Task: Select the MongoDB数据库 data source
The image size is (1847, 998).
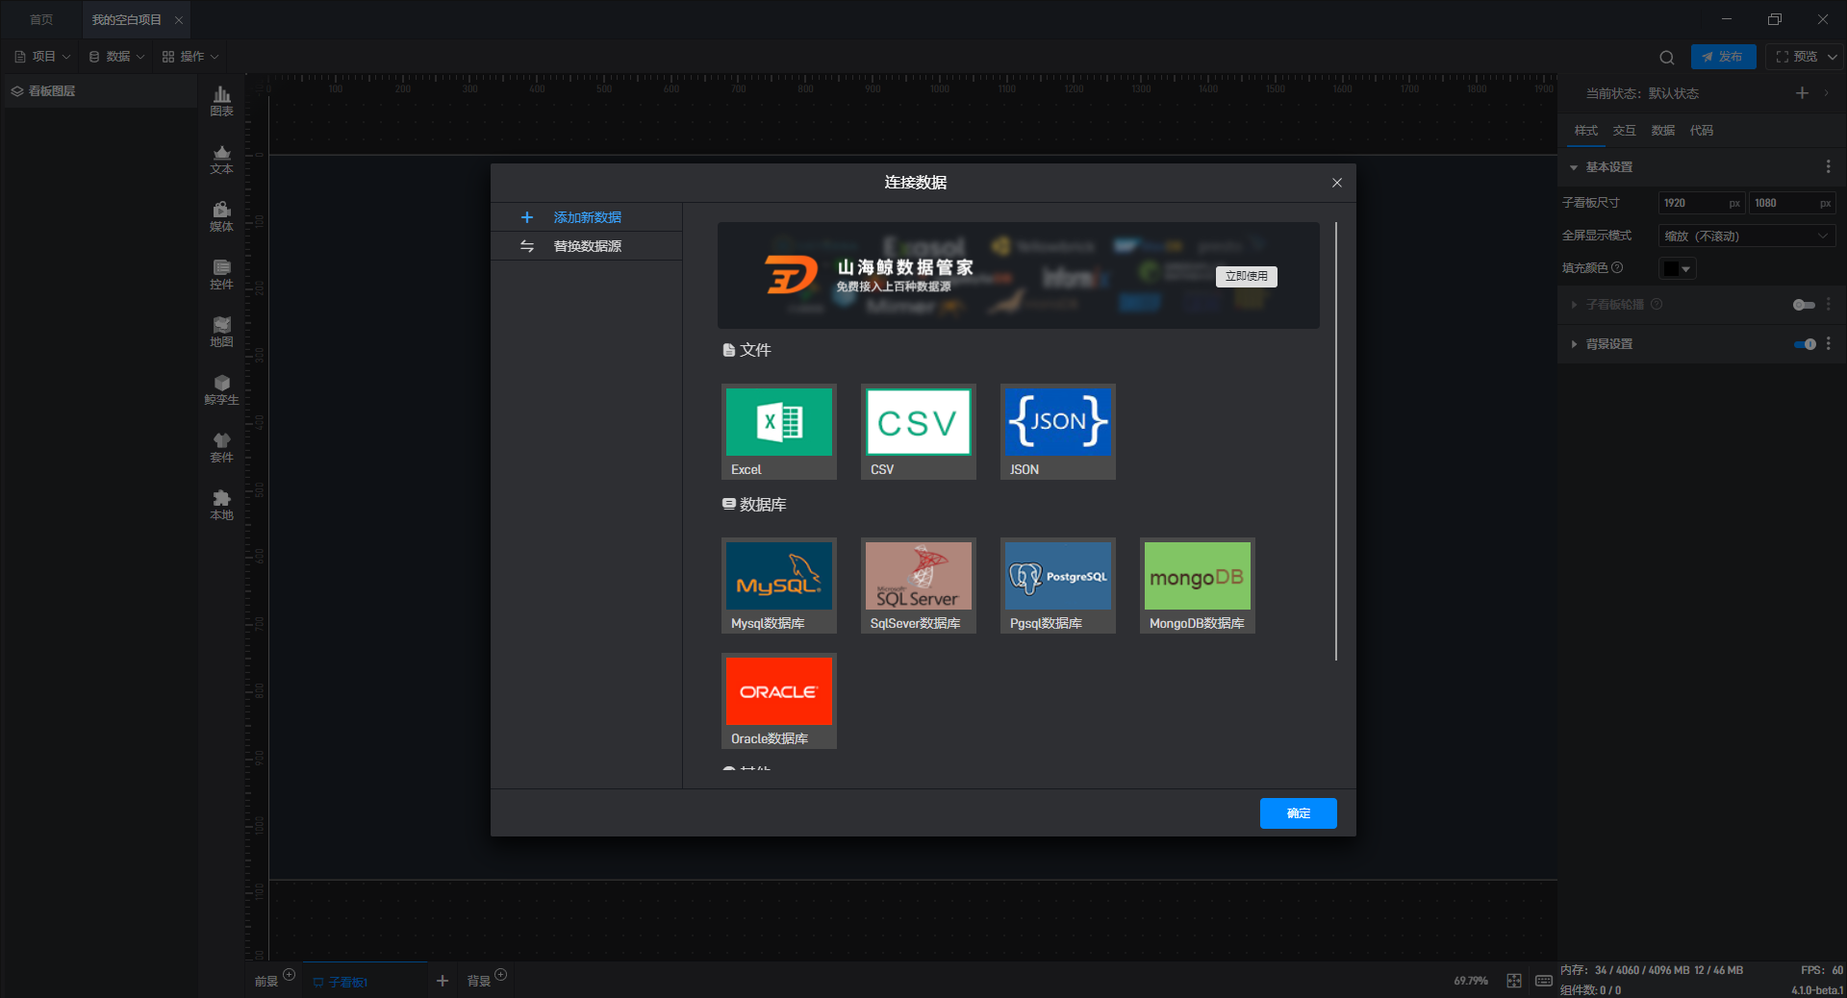Action: pos(1198,586)
